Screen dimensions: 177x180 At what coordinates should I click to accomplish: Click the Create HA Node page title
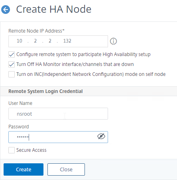click(54, 9)
